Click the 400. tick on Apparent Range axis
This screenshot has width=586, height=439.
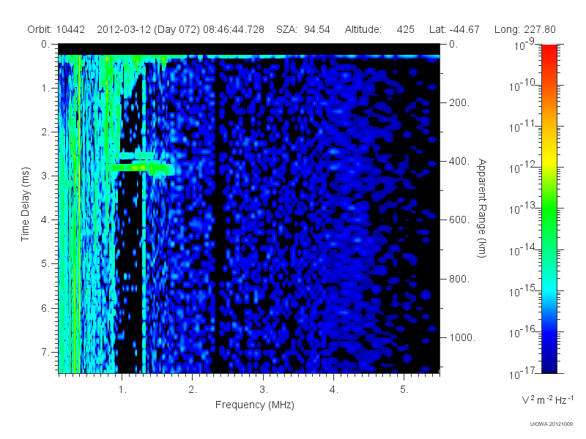[x=459, y=161]
